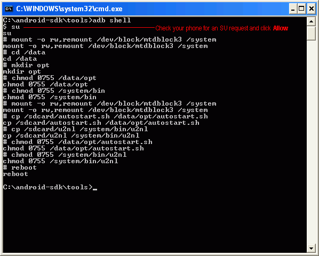Click '# cp /sdcard/u2nl /system/bin/u2nl' line
319x256 pixels.
coord(75,129)
